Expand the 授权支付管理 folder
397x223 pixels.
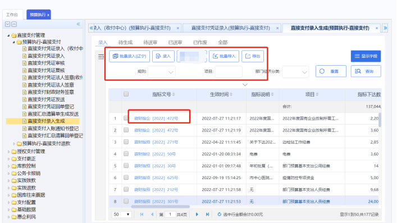pos(8,152)
